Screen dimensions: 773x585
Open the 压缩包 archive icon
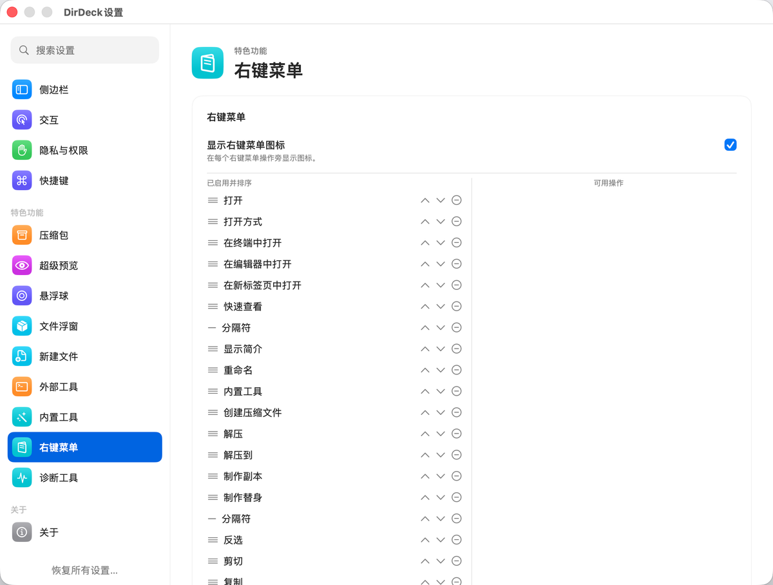[x=22, y=235]
